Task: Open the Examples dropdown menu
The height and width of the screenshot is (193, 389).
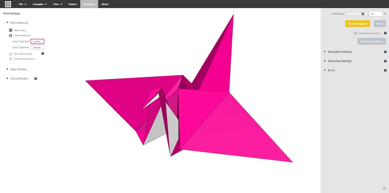Action: (40, 4)
